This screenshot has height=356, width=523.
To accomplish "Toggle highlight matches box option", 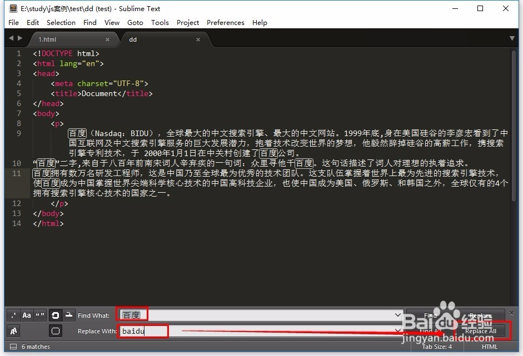I will pyautogui.click(x=56, y=331).
